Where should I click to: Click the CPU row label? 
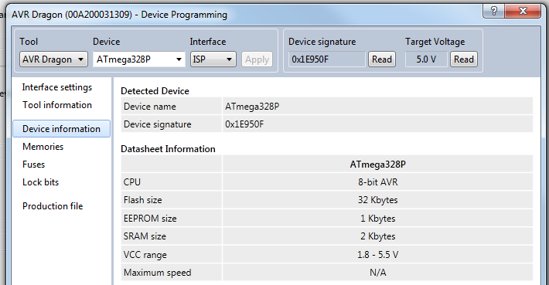coord(132,182)
